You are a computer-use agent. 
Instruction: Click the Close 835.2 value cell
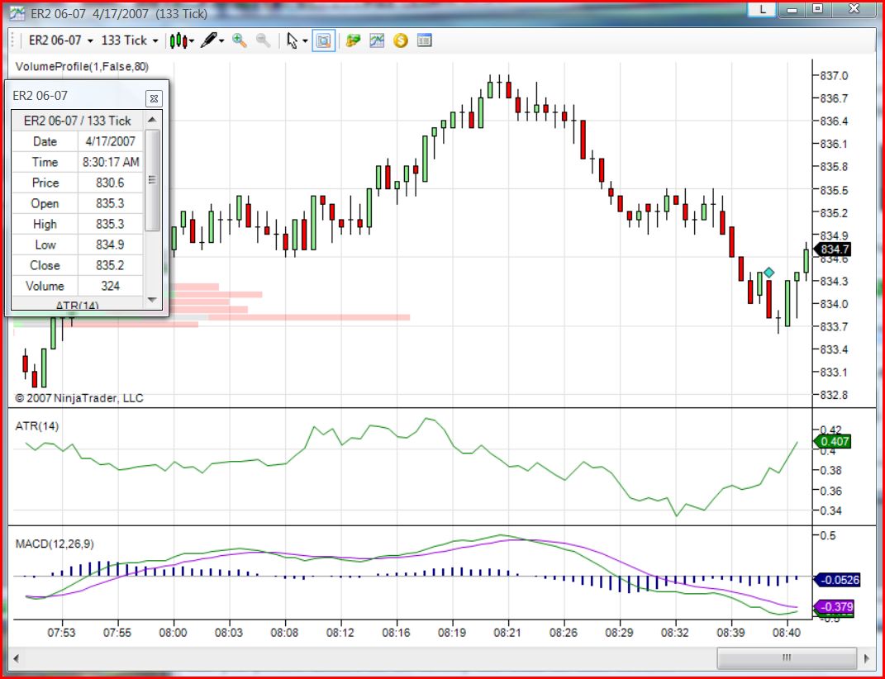[110, 265]
